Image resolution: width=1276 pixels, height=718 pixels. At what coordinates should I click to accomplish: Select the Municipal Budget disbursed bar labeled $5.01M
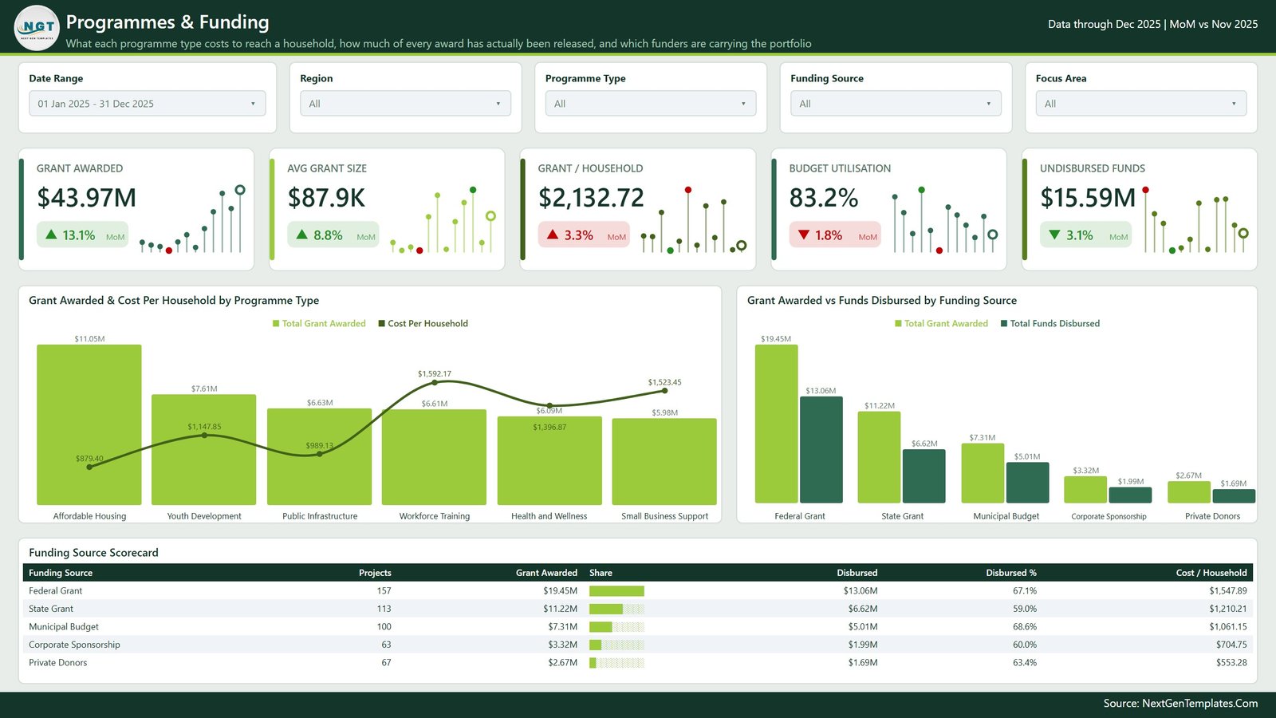[1028, 483]
